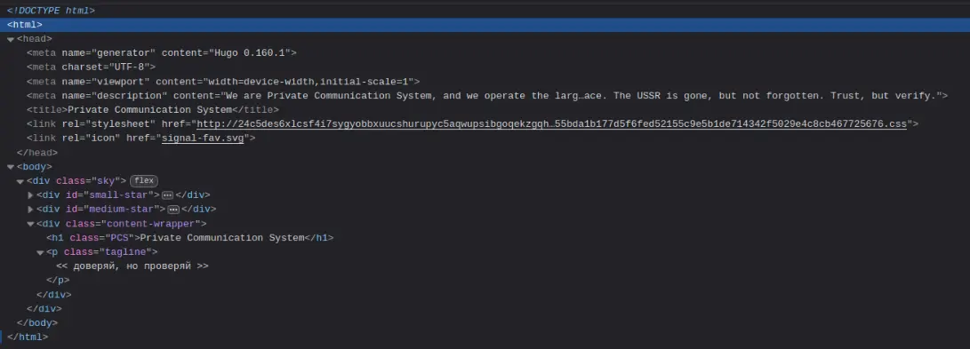Select the DOCTYPE html line

click(x=51, y=11)
